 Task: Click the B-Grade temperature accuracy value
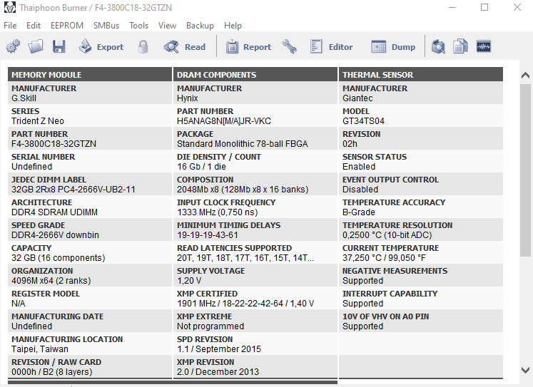(x=359, y=212)
